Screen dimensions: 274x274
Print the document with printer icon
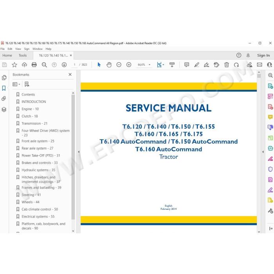click(34, 65)
